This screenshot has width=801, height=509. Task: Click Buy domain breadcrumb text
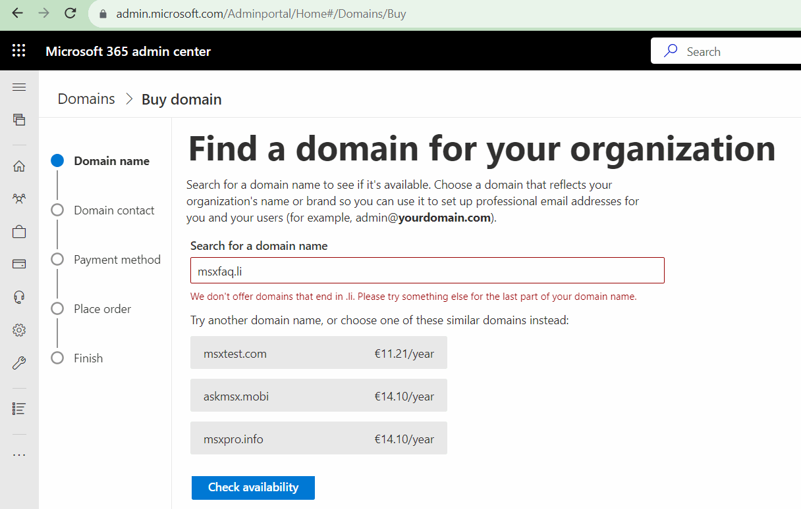click(182, 99)
